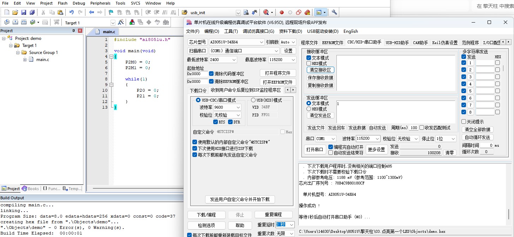This screenshot has width=514, height=237.
Task: Click 发送用户自定义命令并开始下载 button
Action: (x=240, y=199)
